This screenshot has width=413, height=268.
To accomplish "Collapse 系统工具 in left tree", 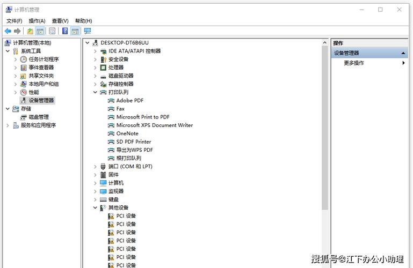I will pyautogui.click(x=8, y=51).
